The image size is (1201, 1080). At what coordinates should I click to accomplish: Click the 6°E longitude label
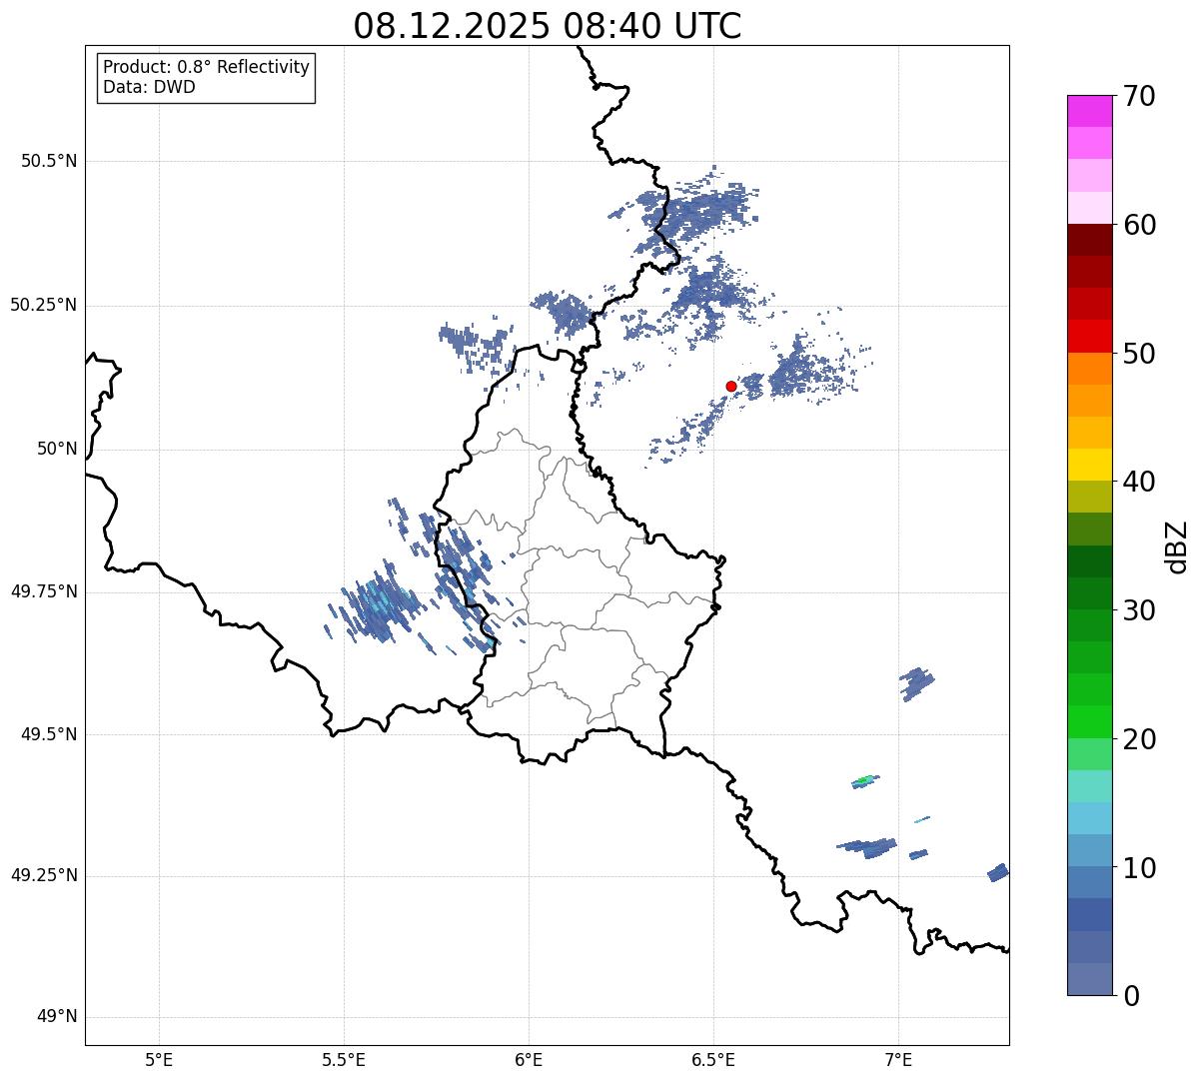coord(529,1059)
